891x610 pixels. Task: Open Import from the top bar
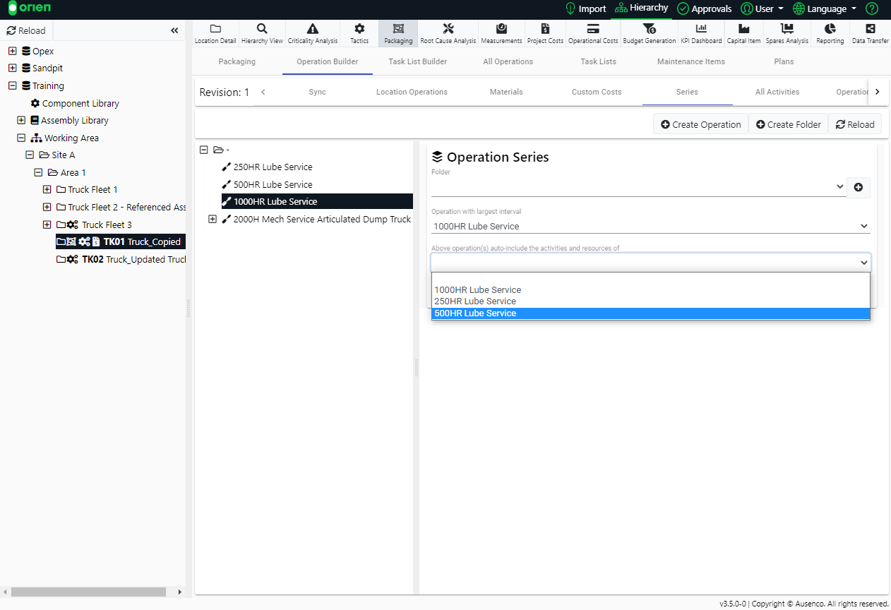585,8
